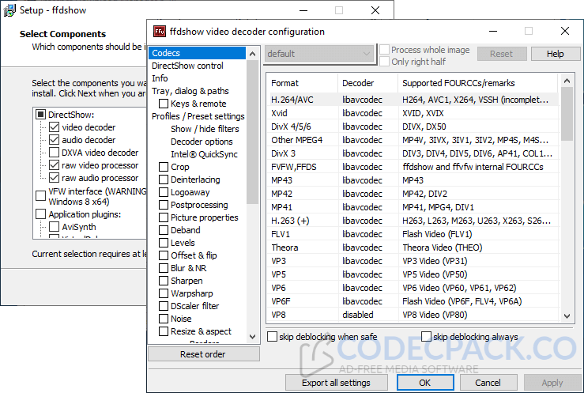The image size is (584, 393).
Task: Select Show / hide filters
Action: (x=205, y=129)
